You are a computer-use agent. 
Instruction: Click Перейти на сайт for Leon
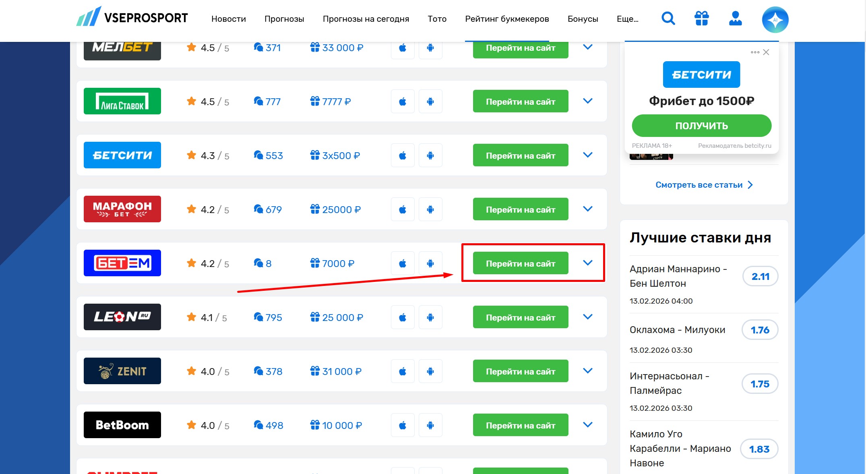(520, 317)
